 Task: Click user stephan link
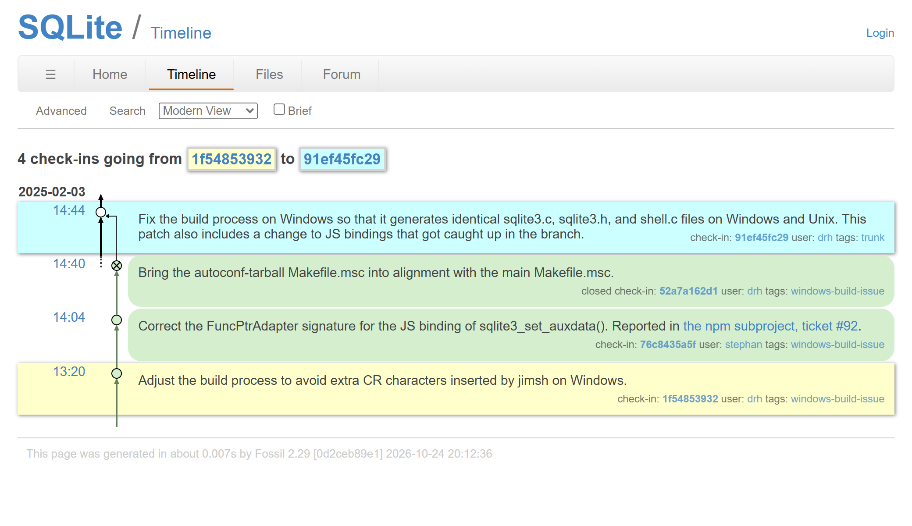coord(744,345)
